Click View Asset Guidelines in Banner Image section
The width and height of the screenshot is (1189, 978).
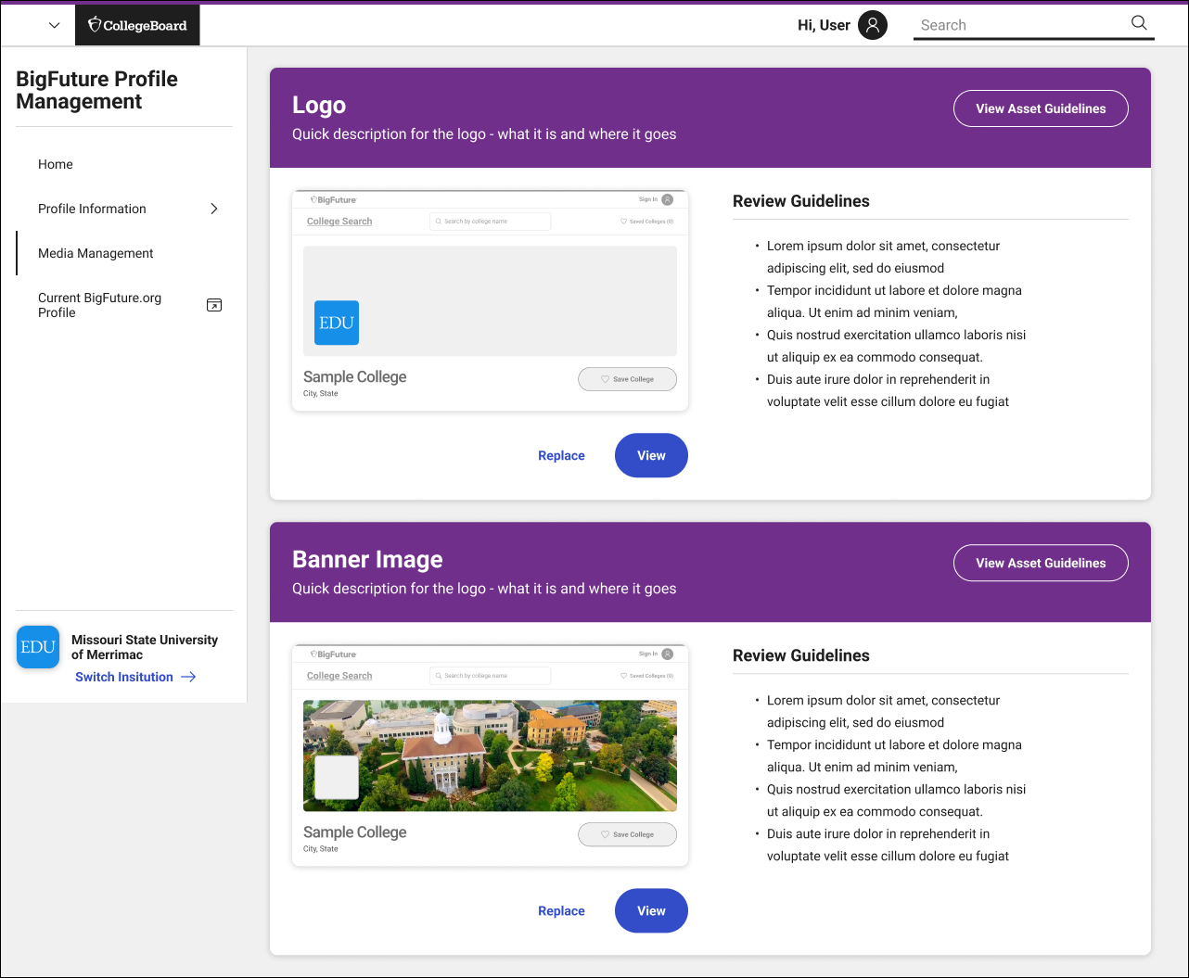pyautogui.click(x=1041, y=563)
